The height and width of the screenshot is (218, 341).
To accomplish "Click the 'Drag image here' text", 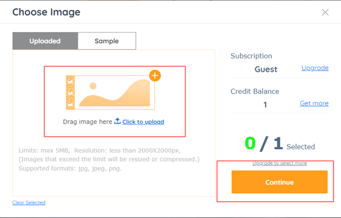I will [x=88, y=122].
